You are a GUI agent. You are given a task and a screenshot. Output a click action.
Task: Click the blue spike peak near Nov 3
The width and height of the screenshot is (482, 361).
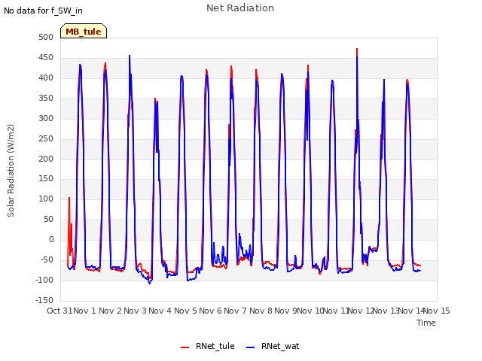pos(130,56)
